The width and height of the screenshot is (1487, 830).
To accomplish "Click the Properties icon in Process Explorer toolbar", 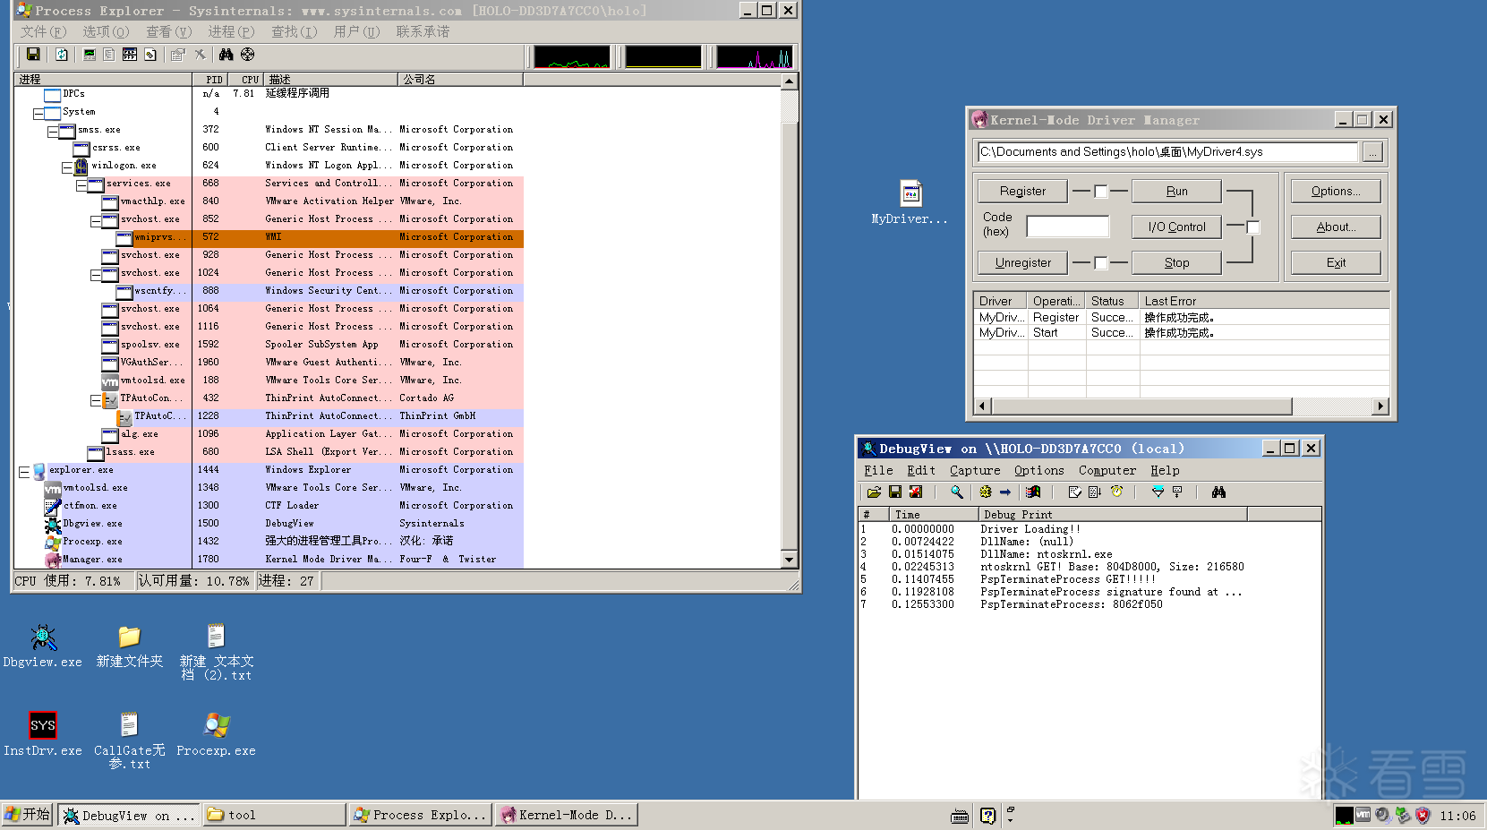I will (178, 55).
